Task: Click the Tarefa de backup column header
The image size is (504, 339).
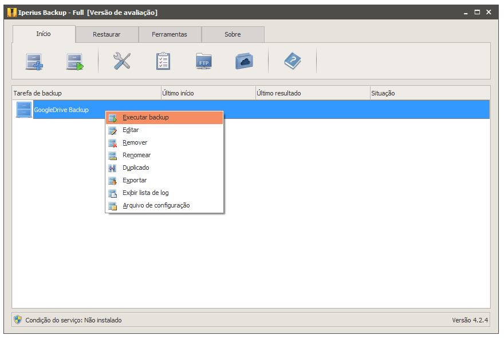Action: [x=86, y=93]
